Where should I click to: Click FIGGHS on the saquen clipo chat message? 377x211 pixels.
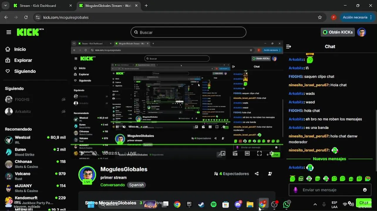pos(295,76)
